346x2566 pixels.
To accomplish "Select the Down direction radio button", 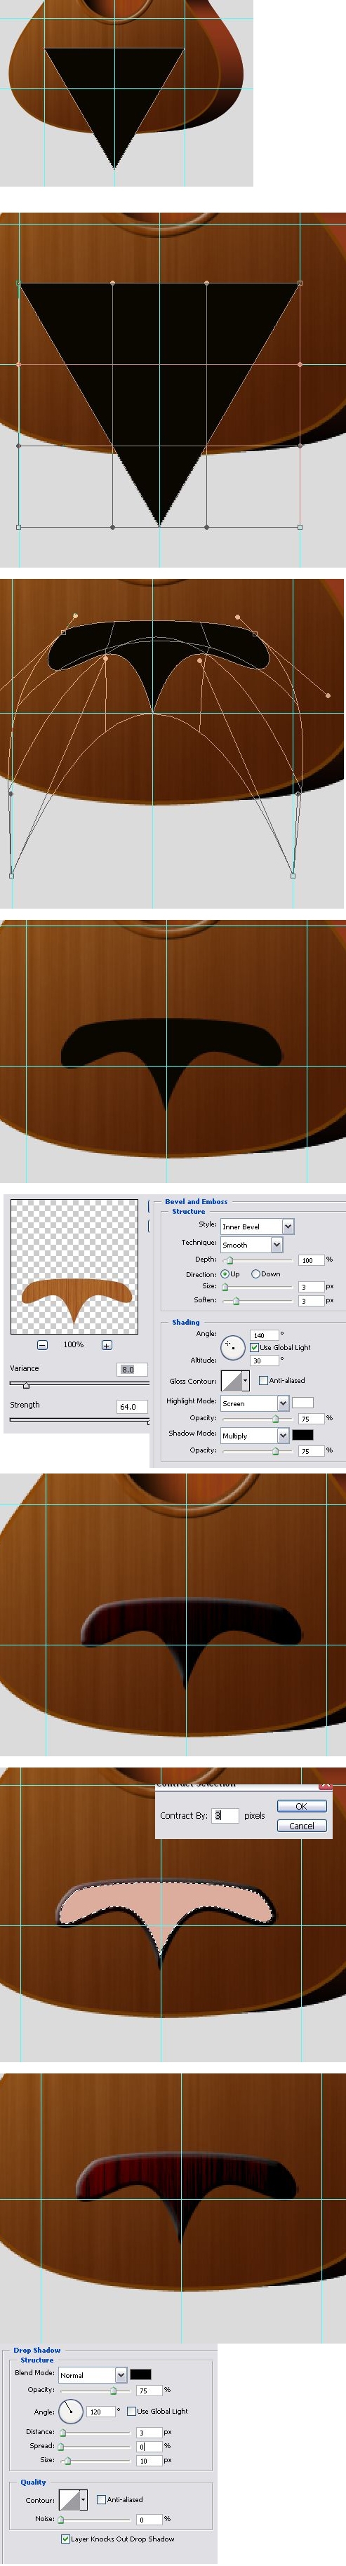I will click(x=255, y=1273).
